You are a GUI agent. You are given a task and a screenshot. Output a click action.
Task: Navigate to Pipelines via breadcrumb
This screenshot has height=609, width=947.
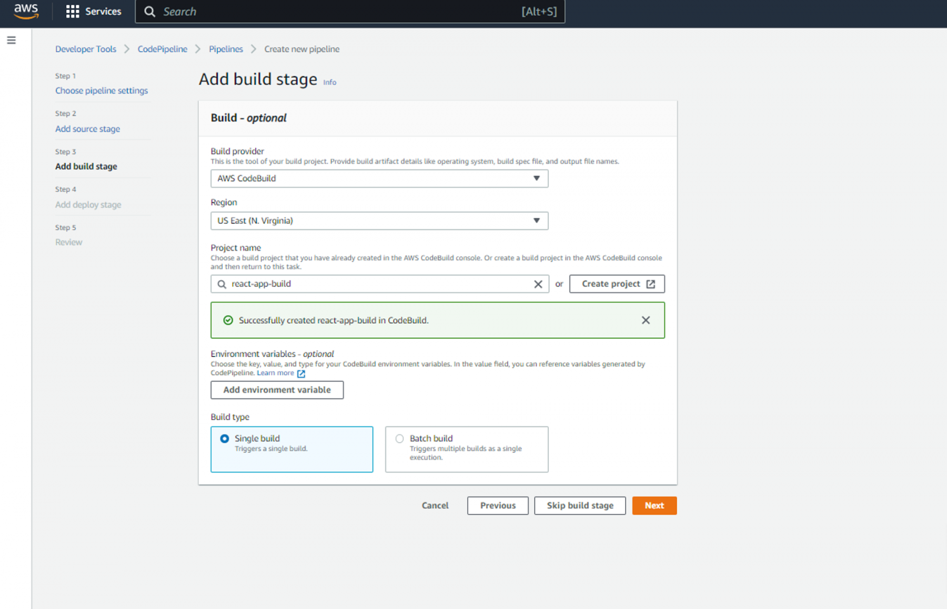(x=226, y=49)
